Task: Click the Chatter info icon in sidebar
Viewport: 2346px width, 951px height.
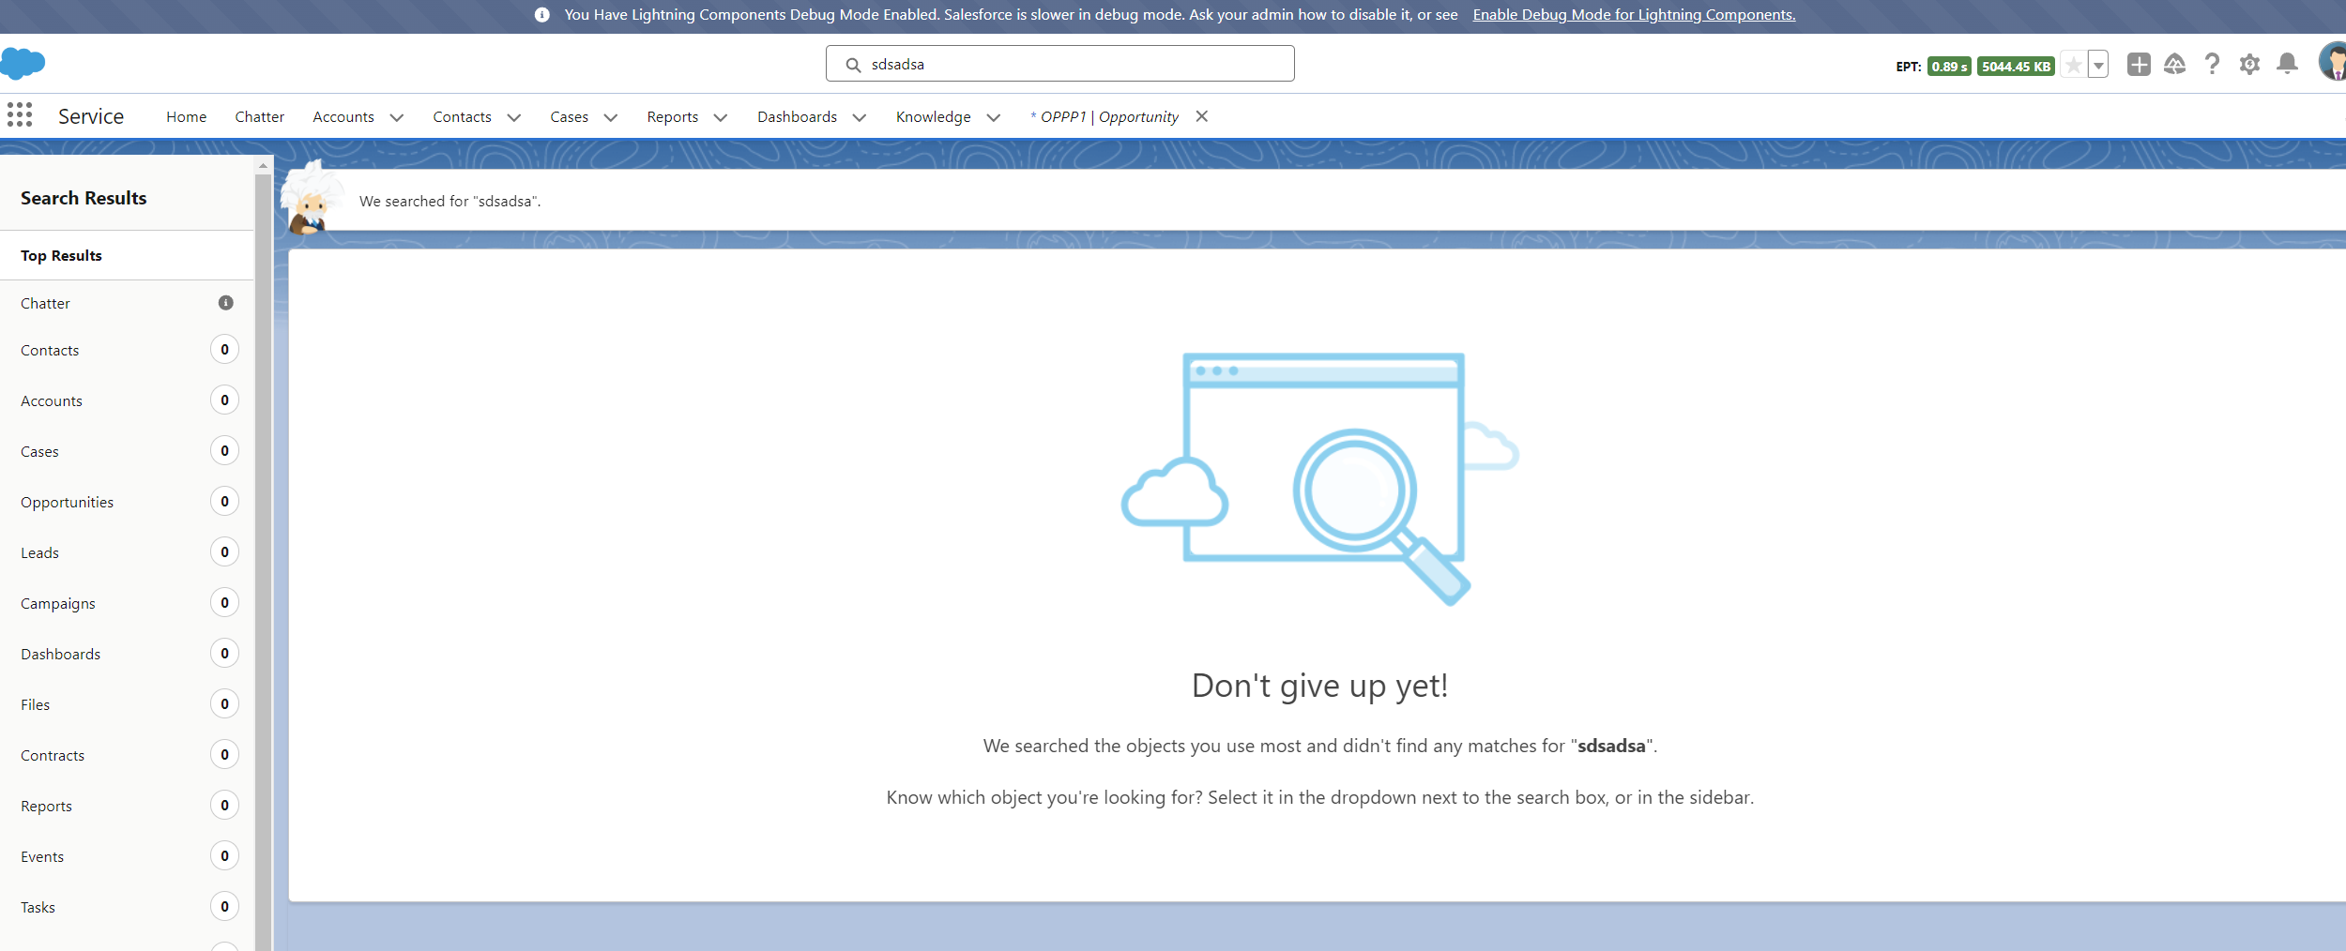Action: (225, 303)
